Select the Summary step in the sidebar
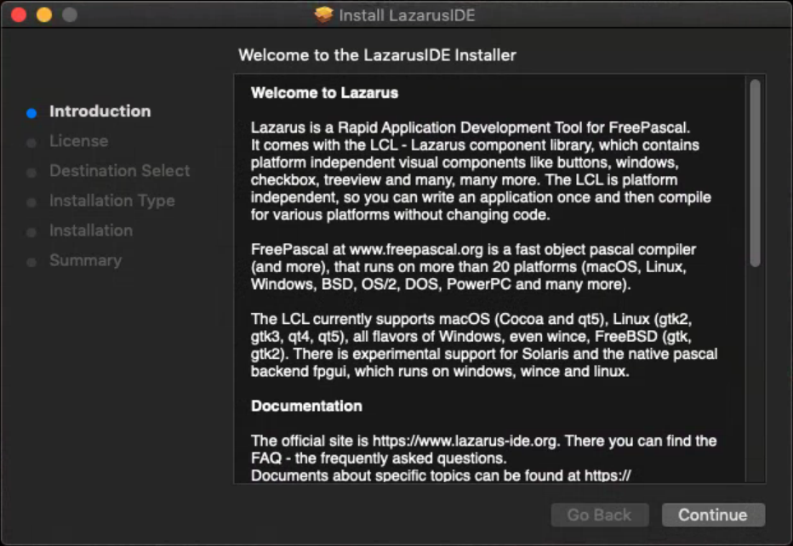The height and width of the screenshot is (546, 793). pos(85,260)
